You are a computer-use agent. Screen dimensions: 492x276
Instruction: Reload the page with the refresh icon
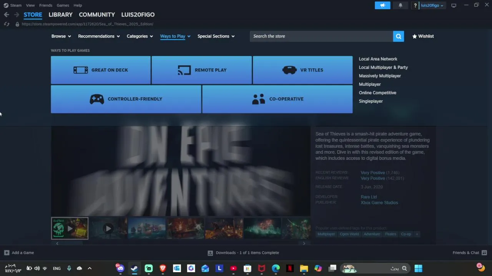pos(7,24)
